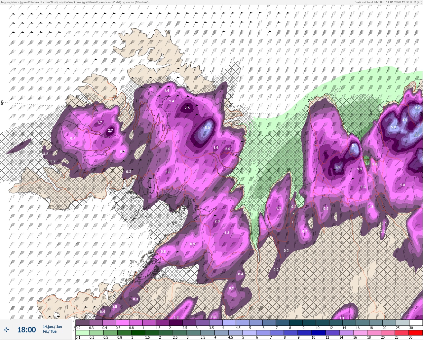Click the 4.9 precipitation value on the map
The image size is (423, 340).
click(x=405, y=120)
